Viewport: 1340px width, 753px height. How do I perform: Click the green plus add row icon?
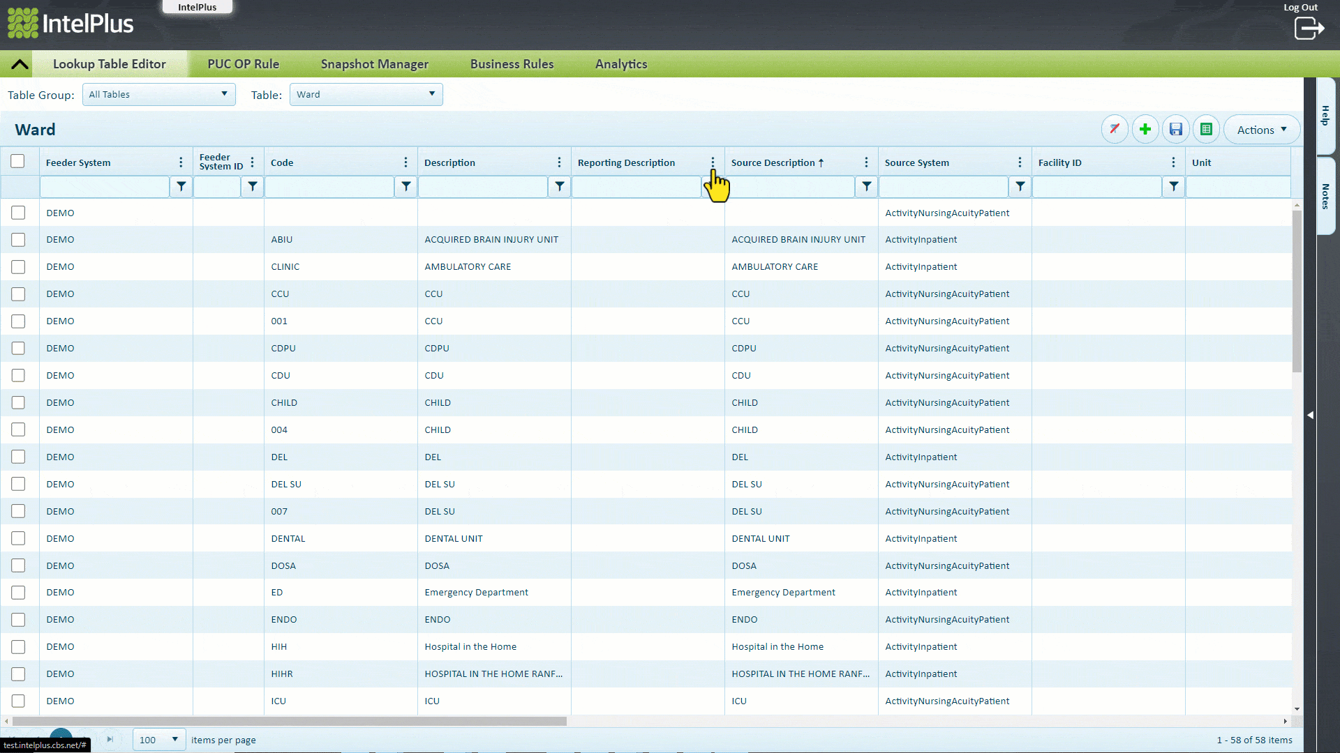(1145, 130)
